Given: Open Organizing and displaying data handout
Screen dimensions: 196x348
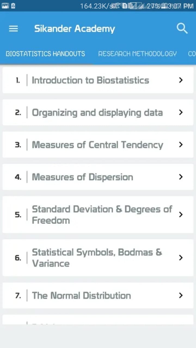Looking at the screenshot, I should 97,113.
